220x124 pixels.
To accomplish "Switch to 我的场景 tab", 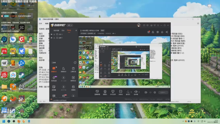I will (x=56, y=31).
